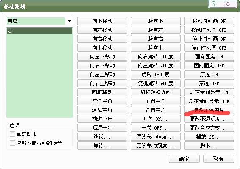Add 向右移动 command
Screen dimensions: 240x169
pyautogui.click(x=102, y=39)
